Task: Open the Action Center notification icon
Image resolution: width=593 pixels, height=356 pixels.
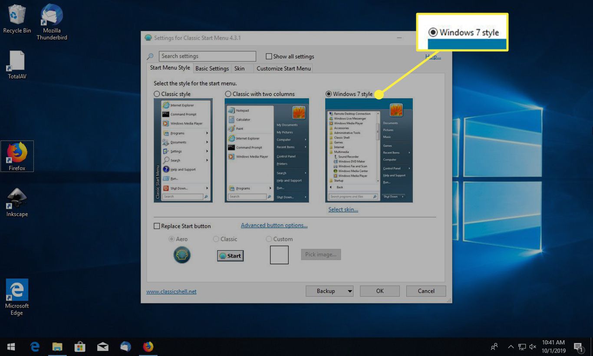Action: 578,347
